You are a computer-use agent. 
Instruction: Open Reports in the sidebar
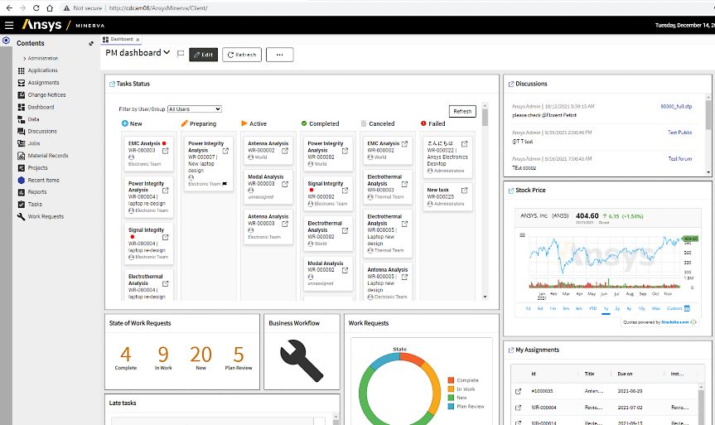pyautogui.click(x=37, y=192)
